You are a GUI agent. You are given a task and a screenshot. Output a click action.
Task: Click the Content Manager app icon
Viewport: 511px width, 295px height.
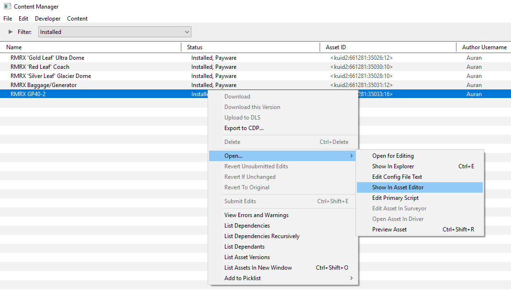point(7,7)
